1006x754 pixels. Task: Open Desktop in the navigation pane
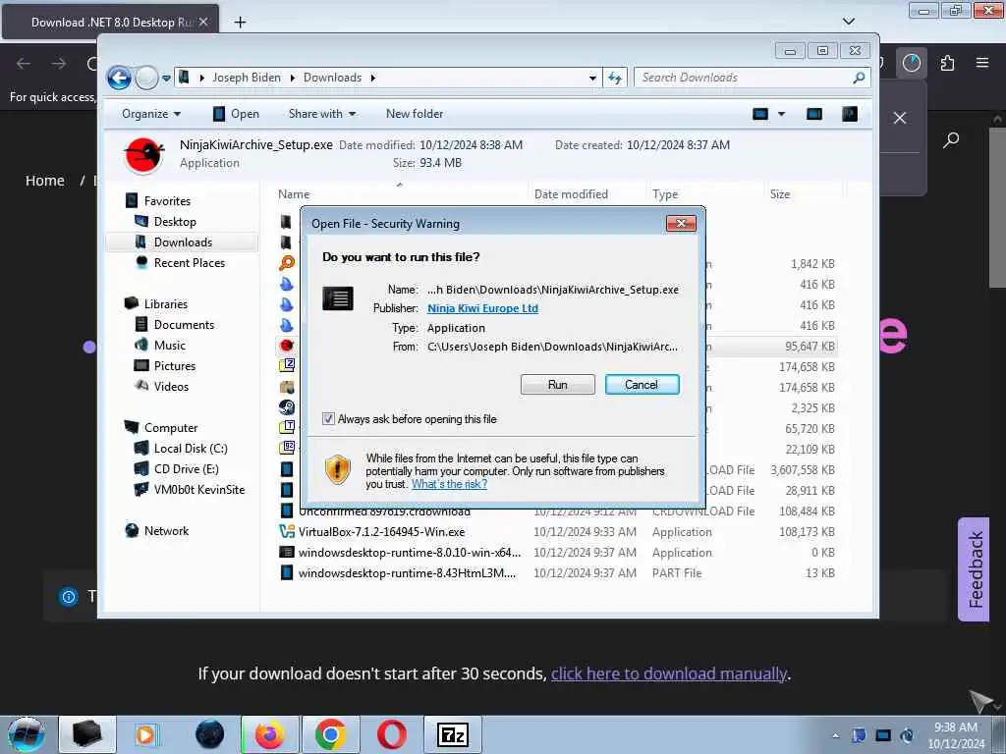[x=175, y=222]
